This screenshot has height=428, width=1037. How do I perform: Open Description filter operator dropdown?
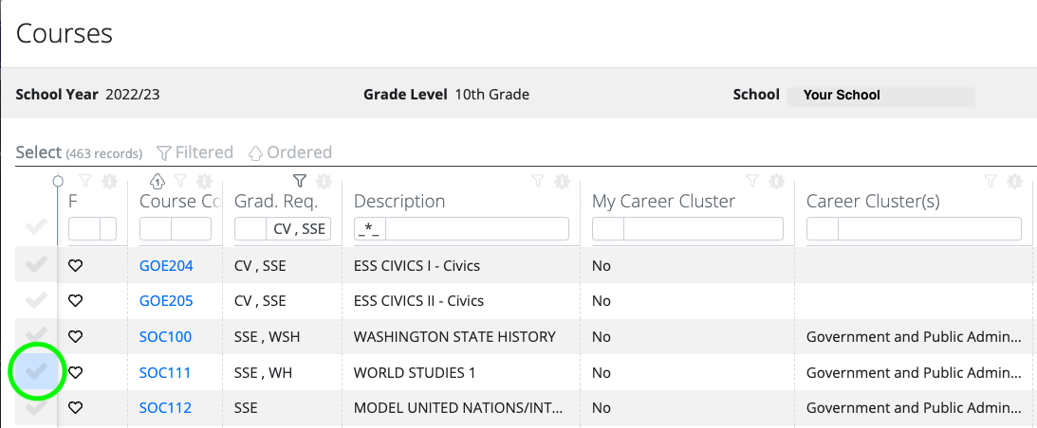(370, 228)
